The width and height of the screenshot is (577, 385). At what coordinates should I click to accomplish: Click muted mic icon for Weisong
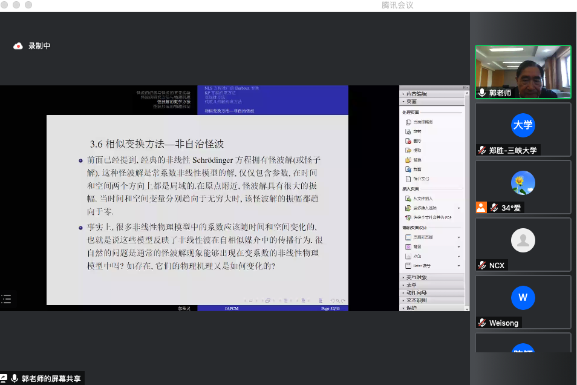click(482, 323)
